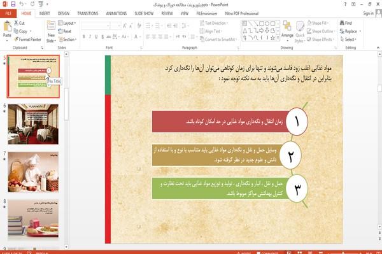Open the Text Direction dropdown
Screen dimensions: 382x254
tap(214, 23)
